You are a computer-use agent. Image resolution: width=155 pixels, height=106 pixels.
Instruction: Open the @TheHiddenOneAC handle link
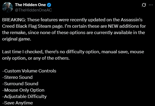click(x=33, y=10)
